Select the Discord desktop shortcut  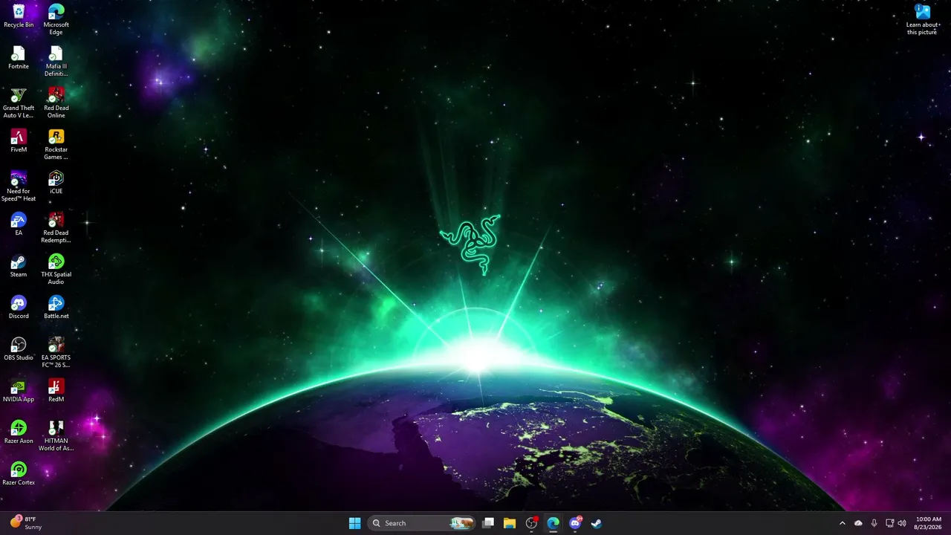point(19,308)
